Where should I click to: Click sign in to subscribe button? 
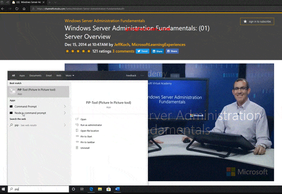click(257, 21)
